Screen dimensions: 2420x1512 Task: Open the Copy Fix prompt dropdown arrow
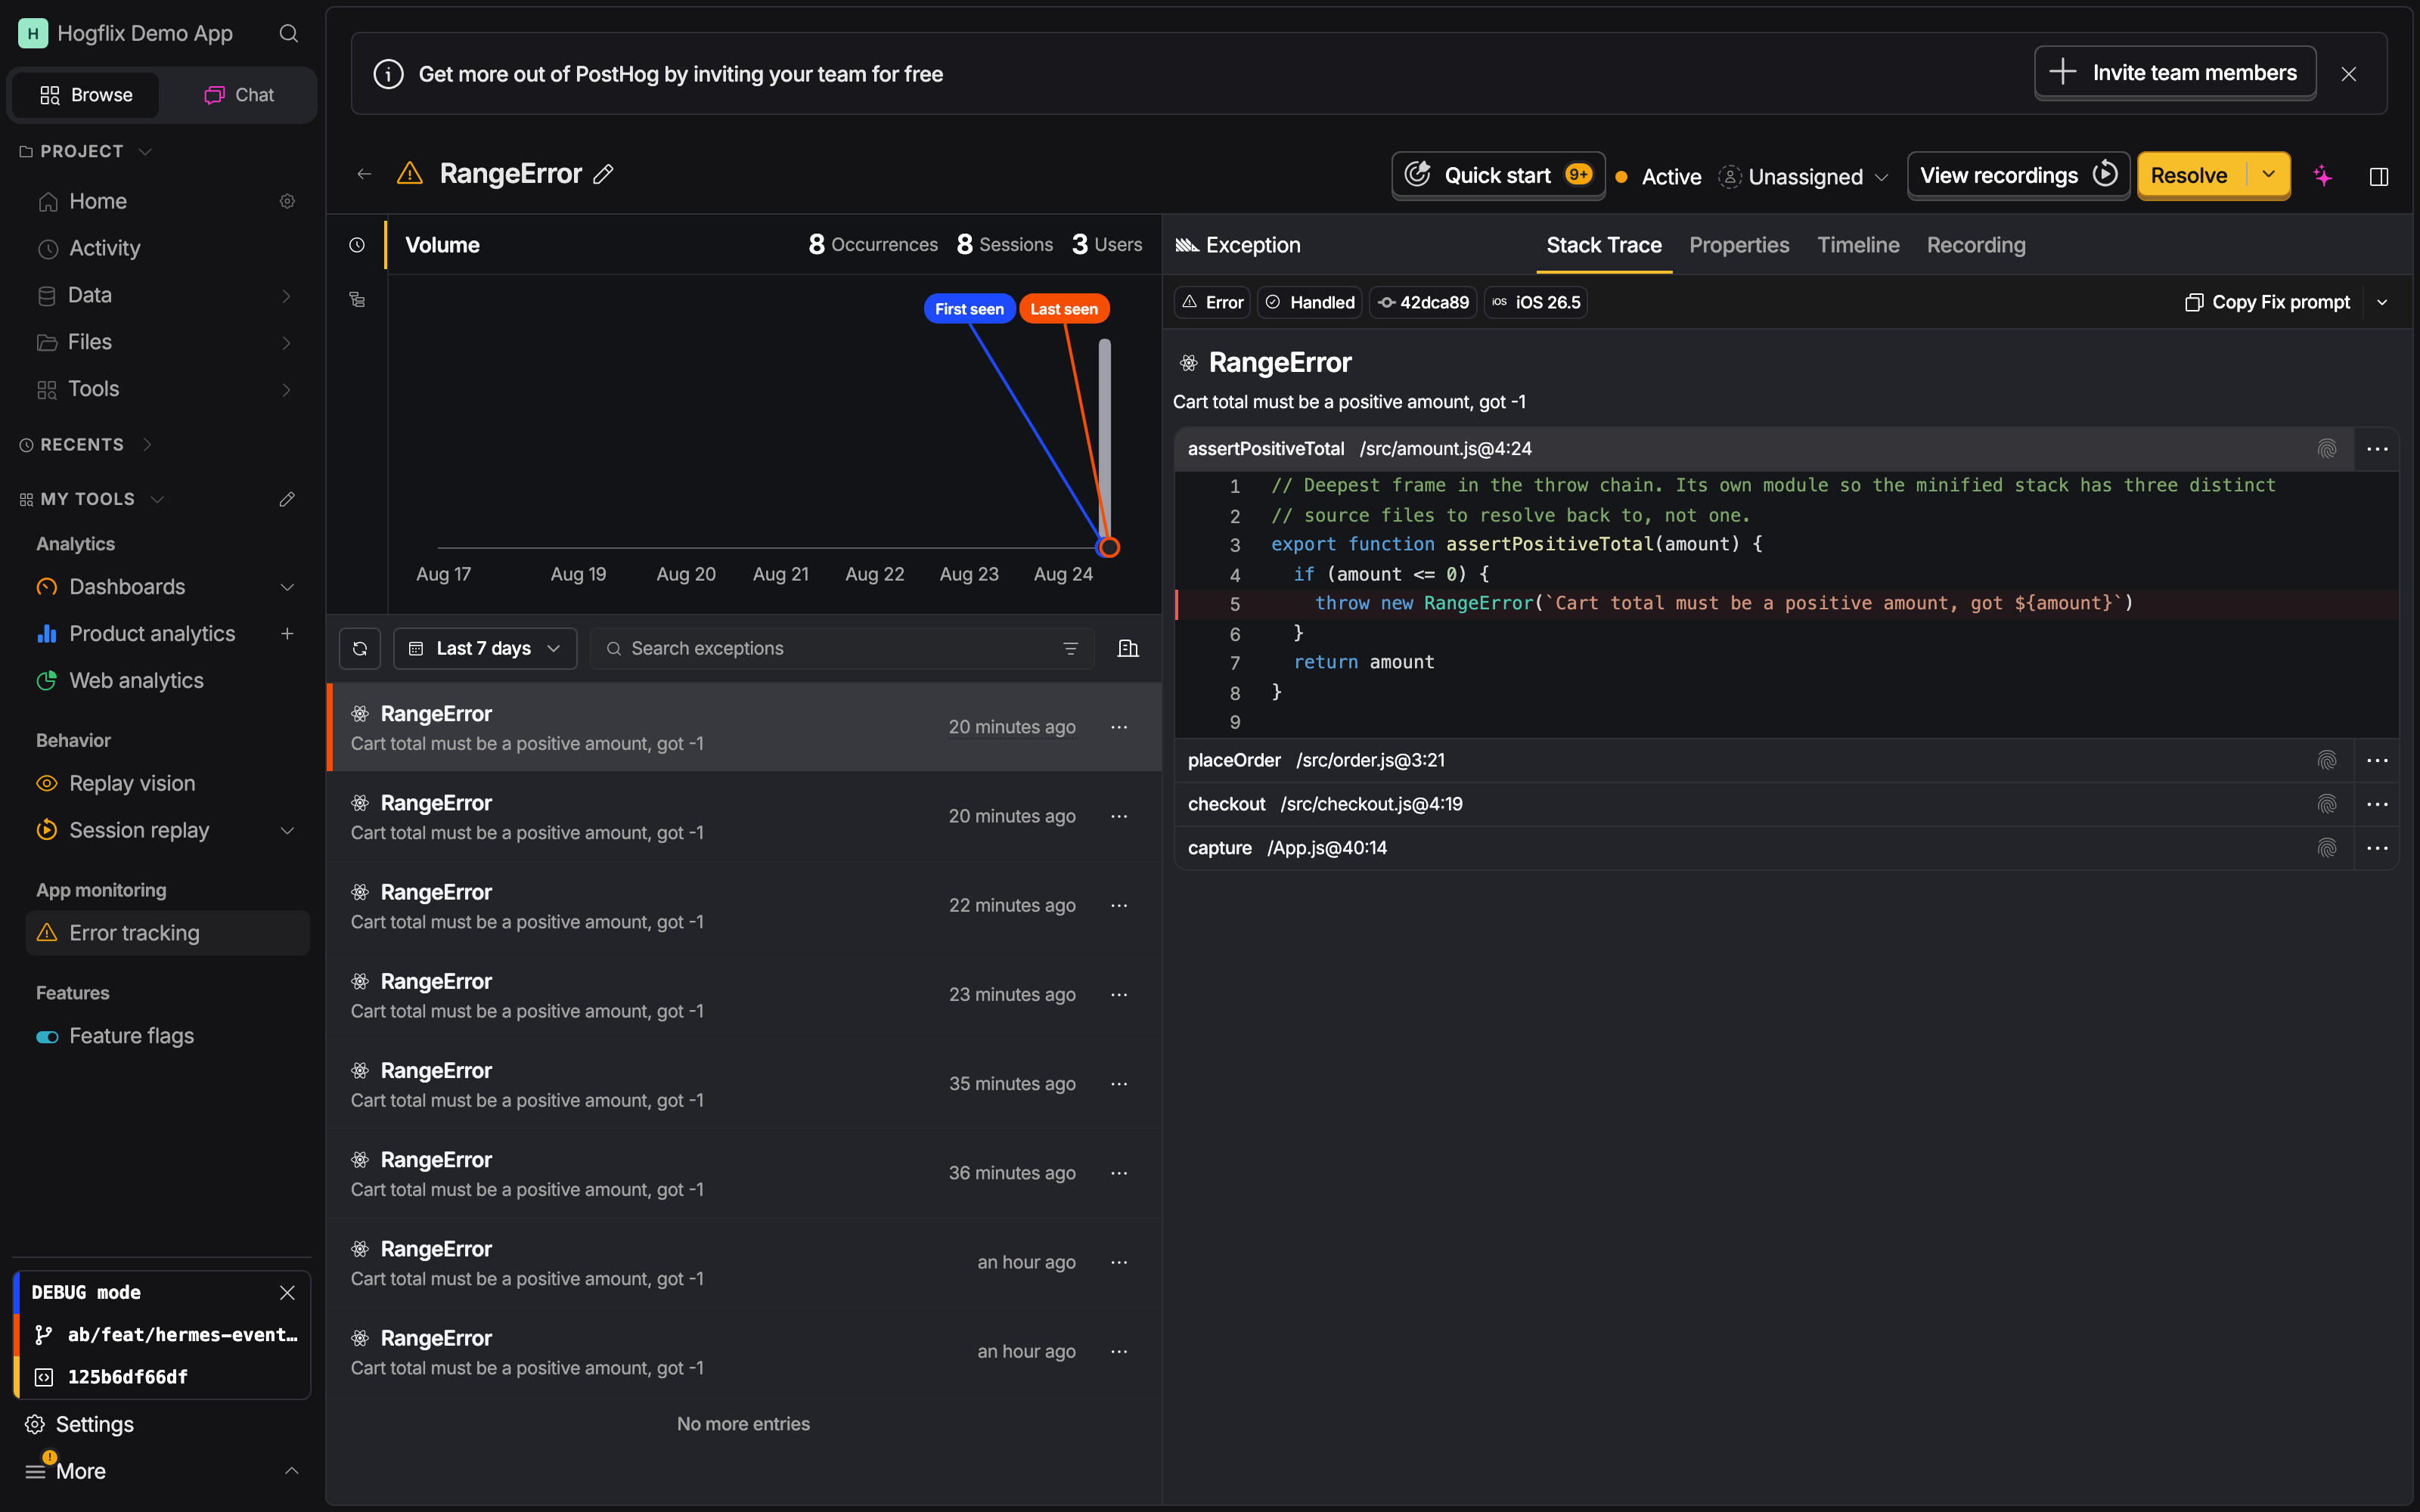2382,302
